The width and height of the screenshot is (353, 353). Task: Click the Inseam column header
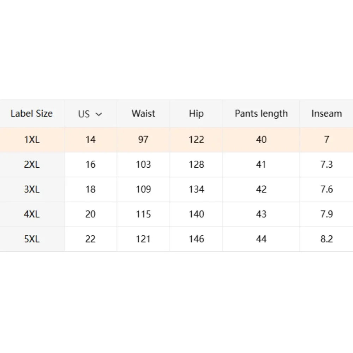click(327, 114)
